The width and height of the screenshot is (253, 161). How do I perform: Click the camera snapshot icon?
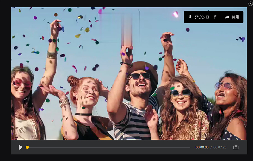(236, 147)
